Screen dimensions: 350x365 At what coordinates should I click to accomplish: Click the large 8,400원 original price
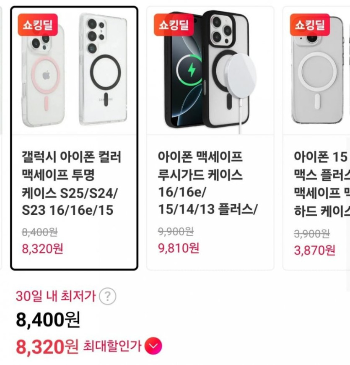[x=48, y=320]
